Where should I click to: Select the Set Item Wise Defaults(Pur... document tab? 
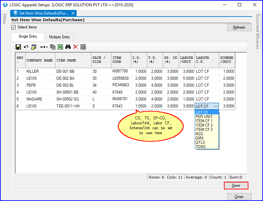click(x=43, y=13)
